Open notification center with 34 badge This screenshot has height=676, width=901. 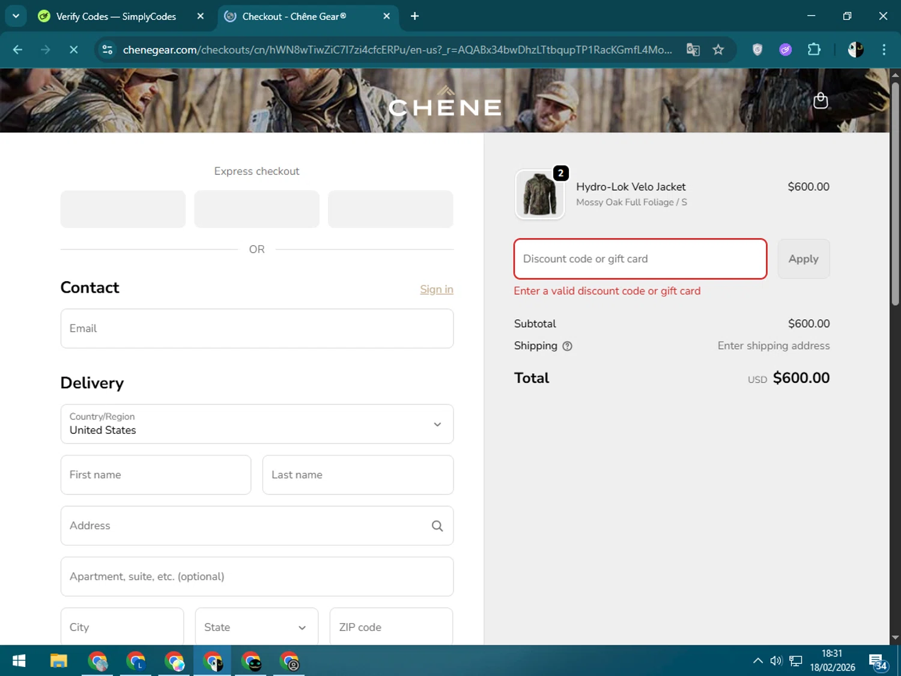point(878,662)
